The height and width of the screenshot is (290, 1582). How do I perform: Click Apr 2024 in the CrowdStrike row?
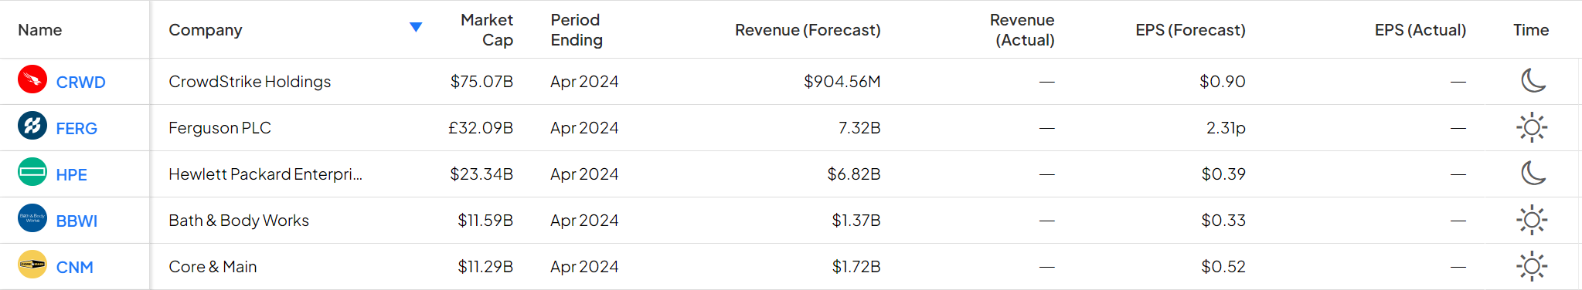[x=584, y=81]
